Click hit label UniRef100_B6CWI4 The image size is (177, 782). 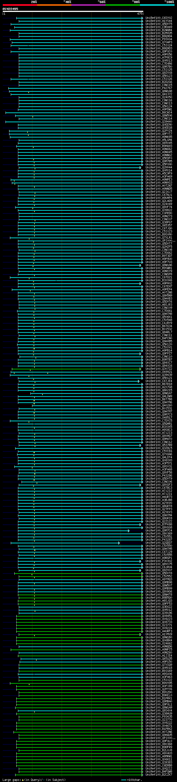coord(159,113)
